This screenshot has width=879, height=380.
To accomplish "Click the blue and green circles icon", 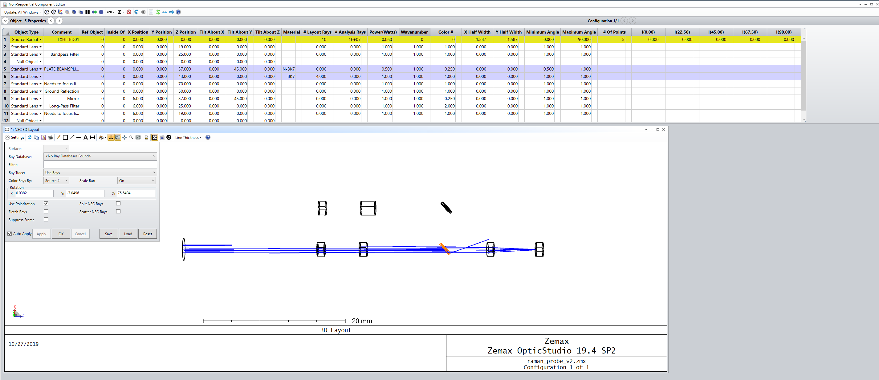I will [94, 12].
